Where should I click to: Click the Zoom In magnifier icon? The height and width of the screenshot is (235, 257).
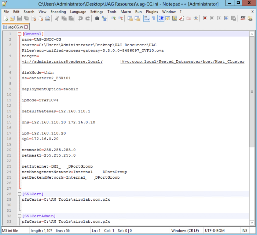click(x=113, y=18)
